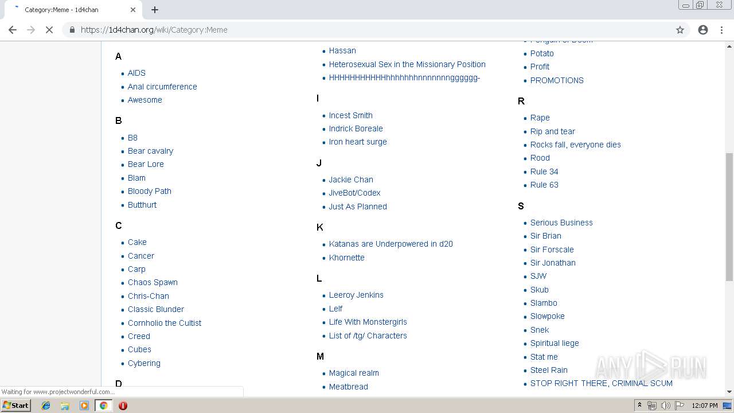Open the Chaos Spawn link
Image resolution: width=734 pixels, height=413 pixels.
pyautogui.click(x=153, y=282)
